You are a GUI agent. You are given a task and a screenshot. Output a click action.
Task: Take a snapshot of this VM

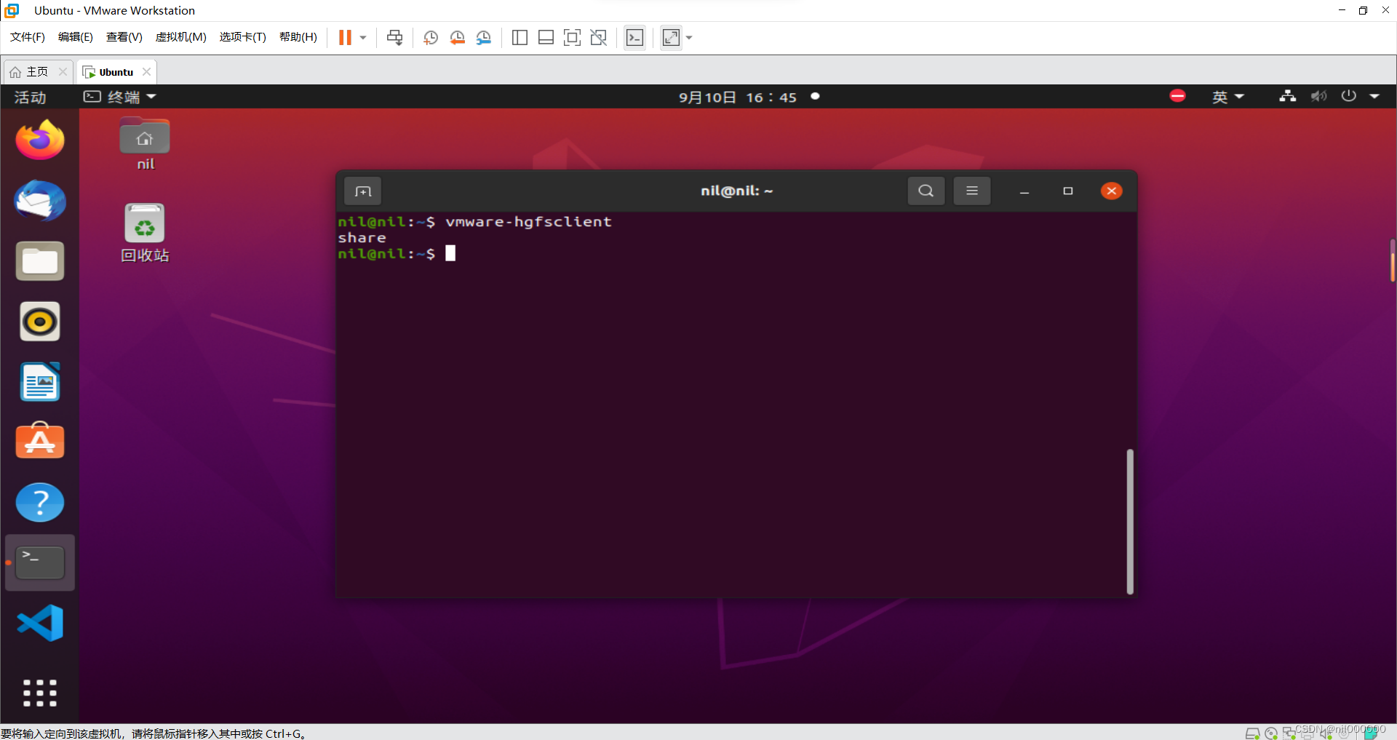tap(431, 37)
